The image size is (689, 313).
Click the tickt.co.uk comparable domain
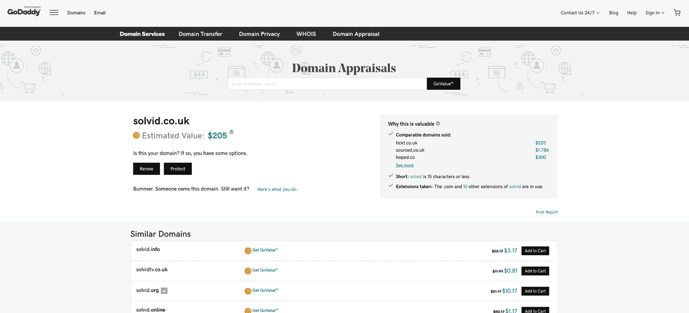[x=406, y=143]
